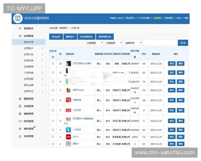The height and width of the screenshot is (161, 201).
Task: Click 删除 for the BesTV row
Action: click(181, 137)
